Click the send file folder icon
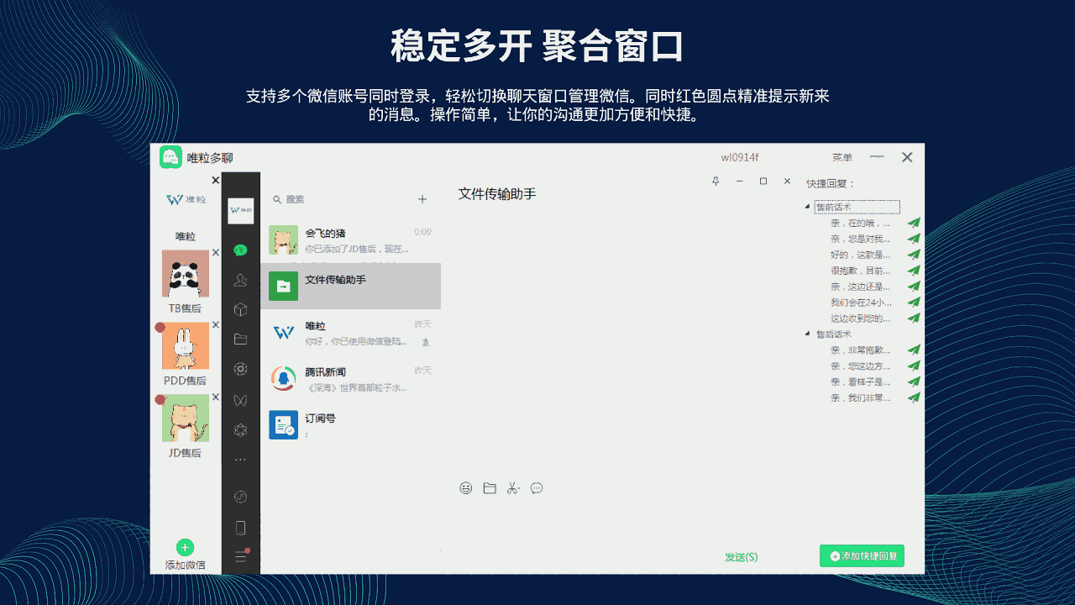 (x=490, y=487)
